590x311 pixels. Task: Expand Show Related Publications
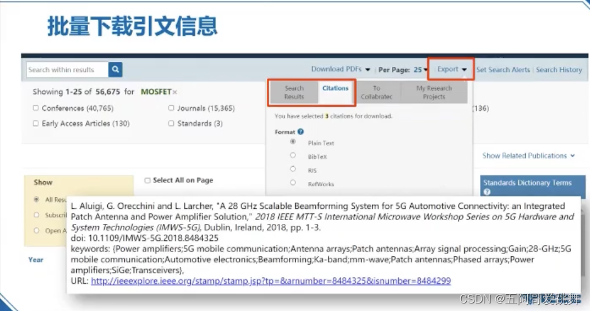click(528, 155)
